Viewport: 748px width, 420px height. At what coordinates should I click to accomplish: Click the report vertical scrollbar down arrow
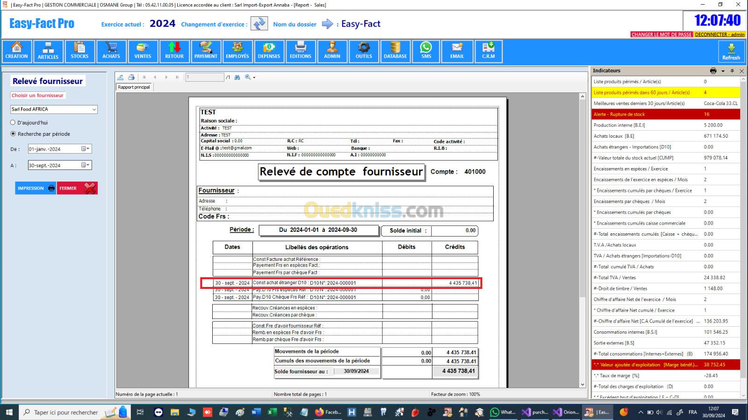click(583, 385)
